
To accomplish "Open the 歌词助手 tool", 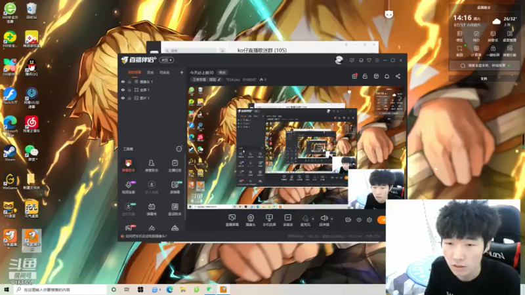I will (175, 209).
